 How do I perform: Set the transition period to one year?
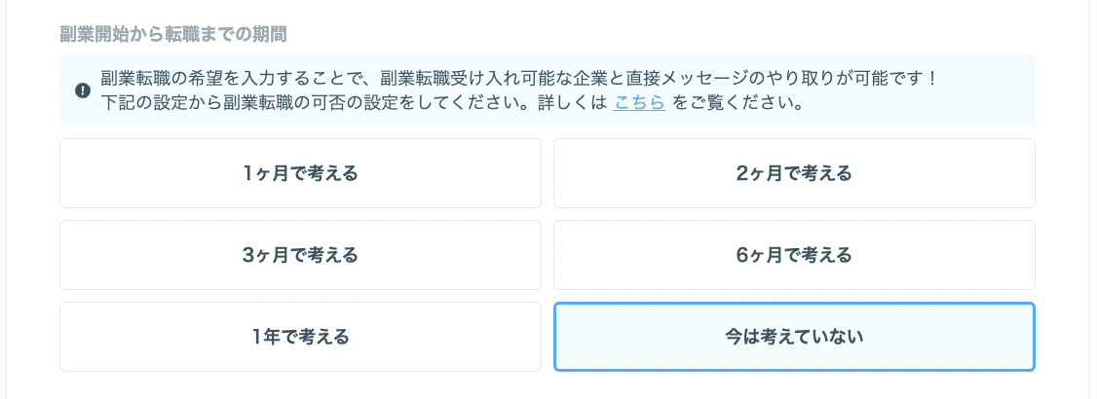point(300,337)
